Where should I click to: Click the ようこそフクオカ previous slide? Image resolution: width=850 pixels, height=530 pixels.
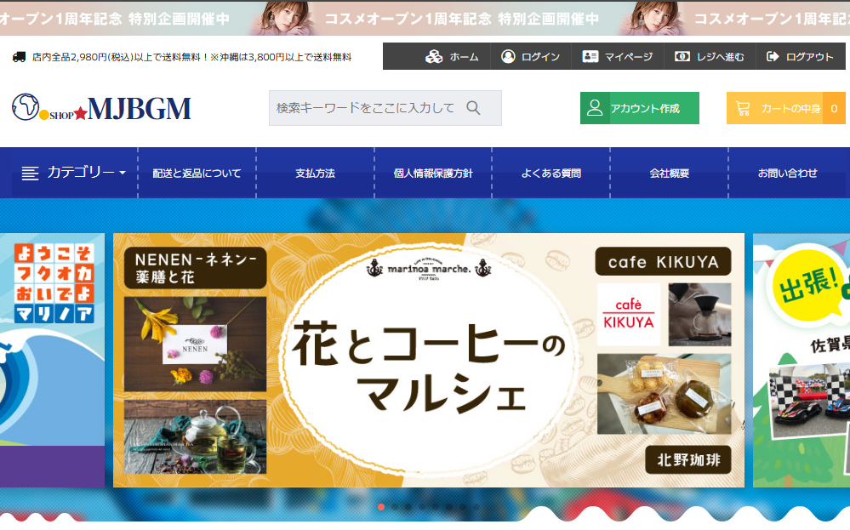(x=52, y=360)
